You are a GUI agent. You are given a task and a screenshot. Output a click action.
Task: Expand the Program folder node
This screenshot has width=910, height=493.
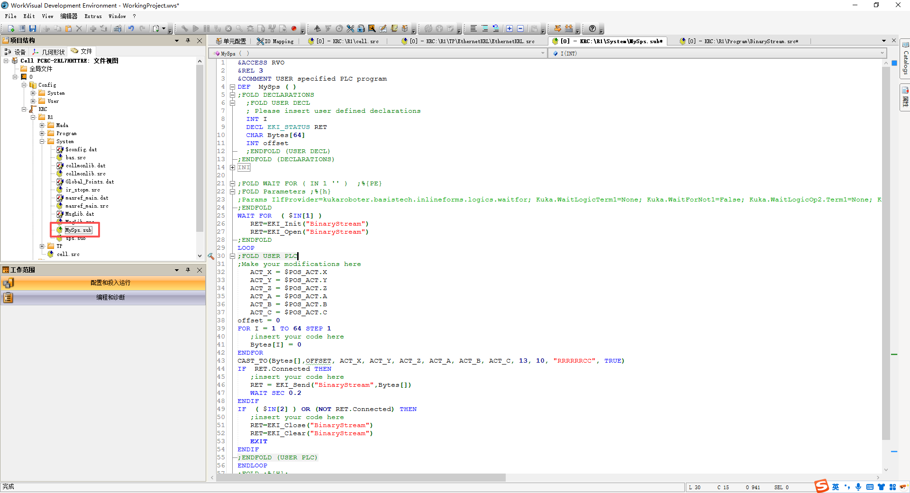coord(42,133)
